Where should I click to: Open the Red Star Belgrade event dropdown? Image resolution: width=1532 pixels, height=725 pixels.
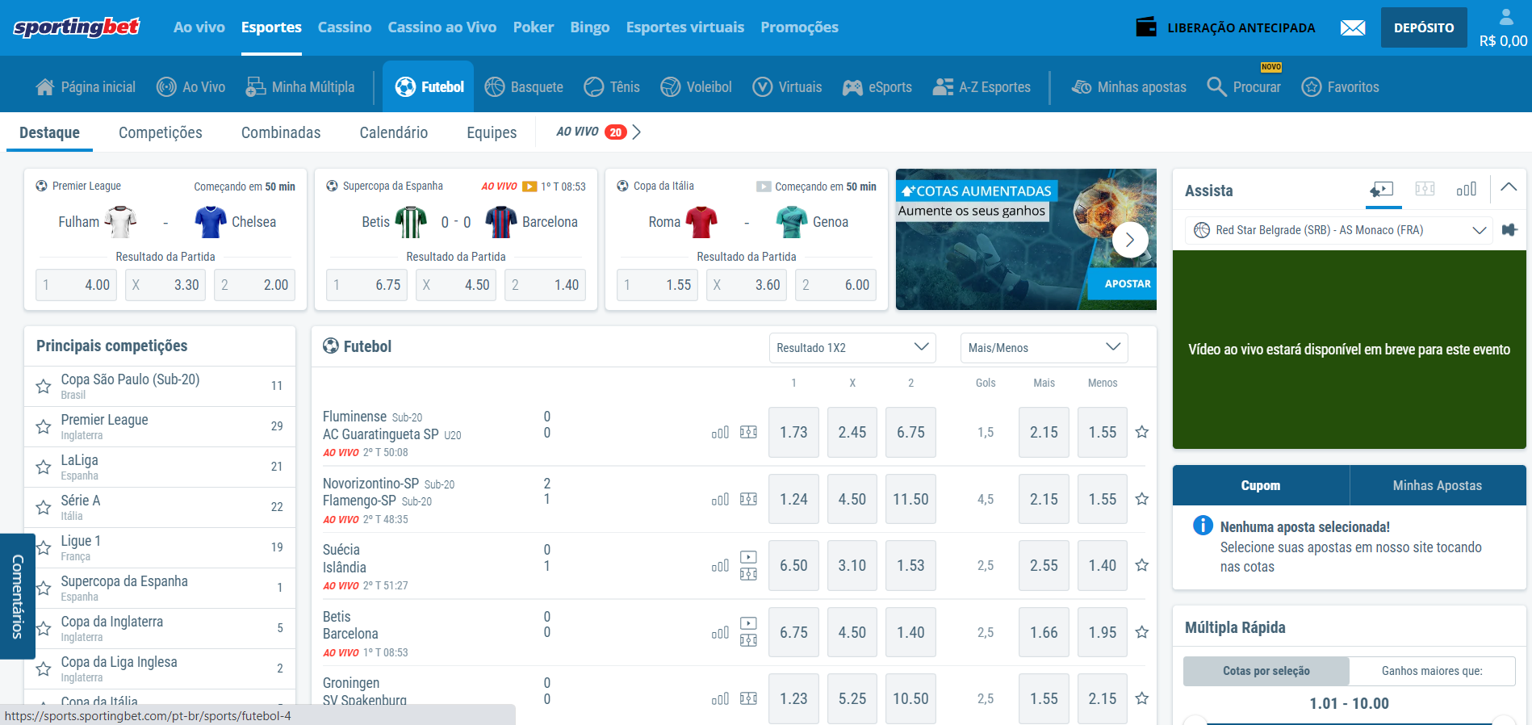1339,230
